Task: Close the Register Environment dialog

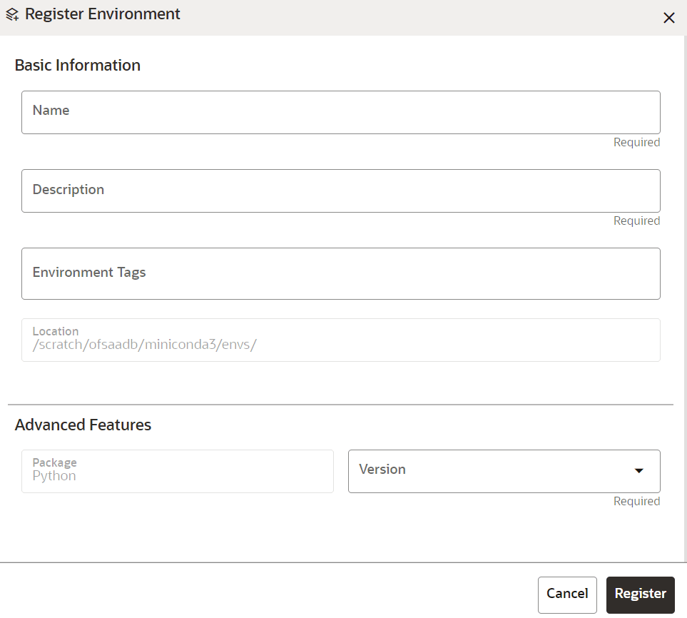Action: 669,18
